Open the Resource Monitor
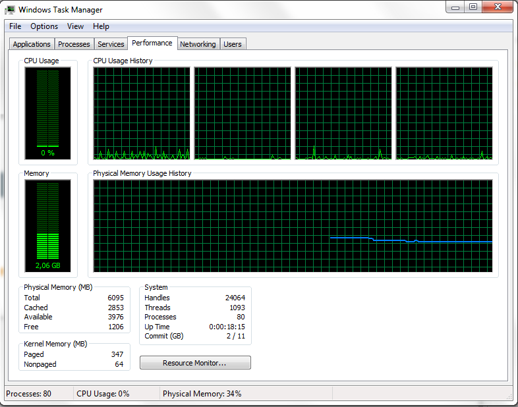 pyautogui.click(x=195, y=363)
